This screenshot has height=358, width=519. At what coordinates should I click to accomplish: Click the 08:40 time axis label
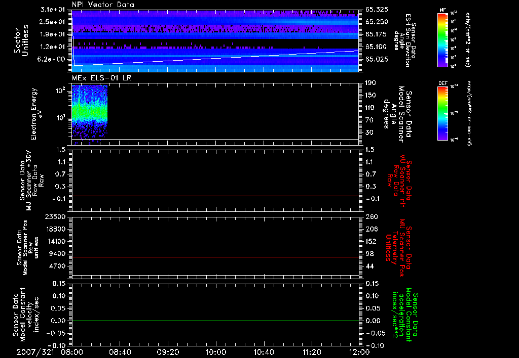pyautogui.click(x=120, y=352)
